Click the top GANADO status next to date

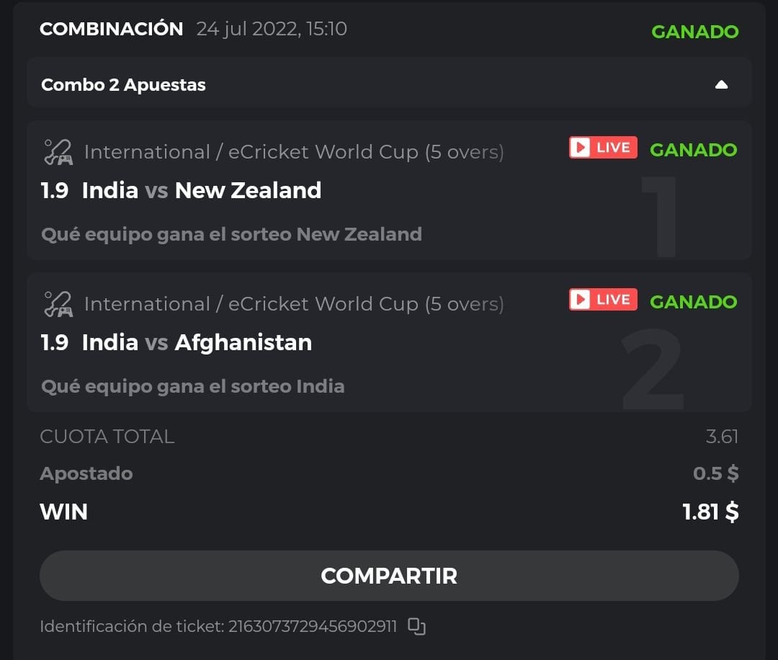tap(694, 32)
